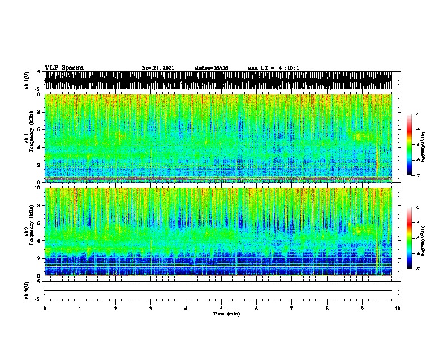Image resolution: width=448 pixels, height=346 pixels.
Task: Click the ch.1 color scale bar
Action: coord(410,145)
